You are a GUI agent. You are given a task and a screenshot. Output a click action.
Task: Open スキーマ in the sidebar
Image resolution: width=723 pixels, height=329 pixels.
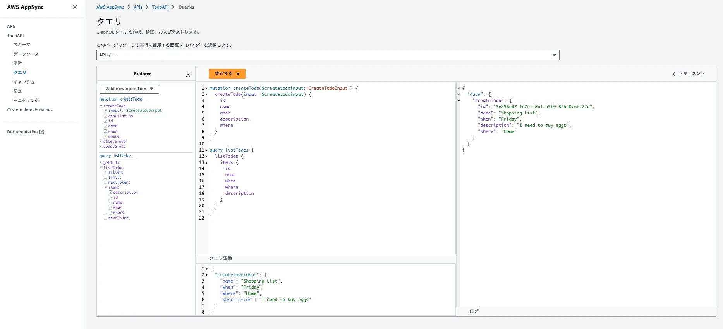[22, 45]
